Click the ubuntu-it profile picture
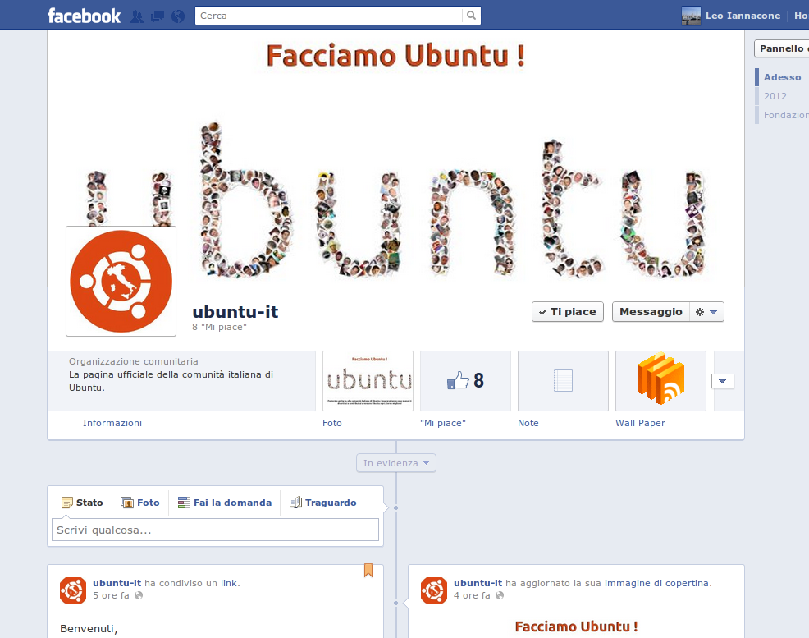 [x=121, y=282]
